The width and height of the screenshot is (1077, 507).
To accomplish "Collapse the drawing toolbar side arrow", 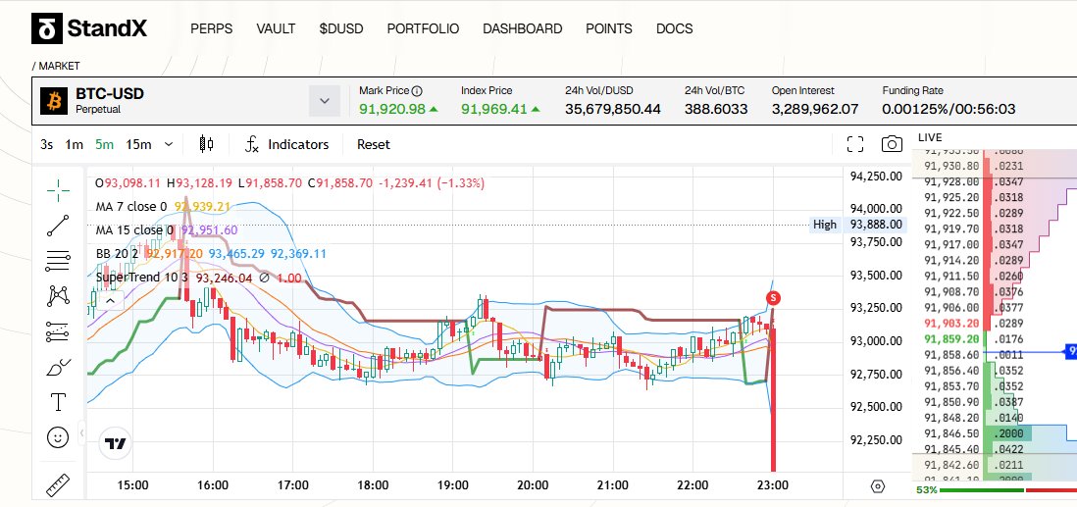I will coord(81,432).
